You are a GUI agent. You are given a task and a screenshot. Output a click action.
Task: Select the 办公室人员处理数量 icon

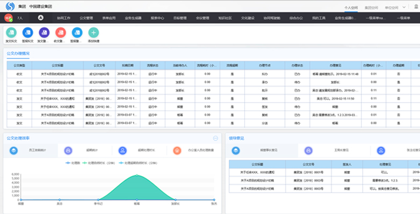(x=177, y=151)
